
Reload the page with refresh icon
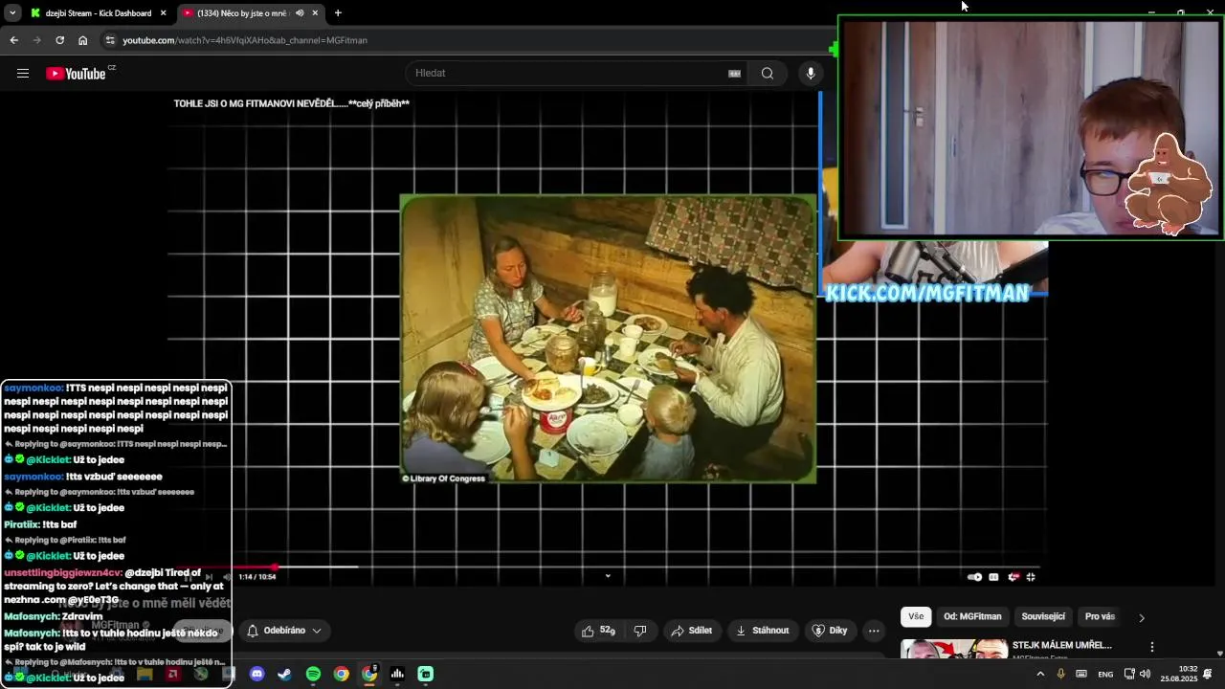59,40
